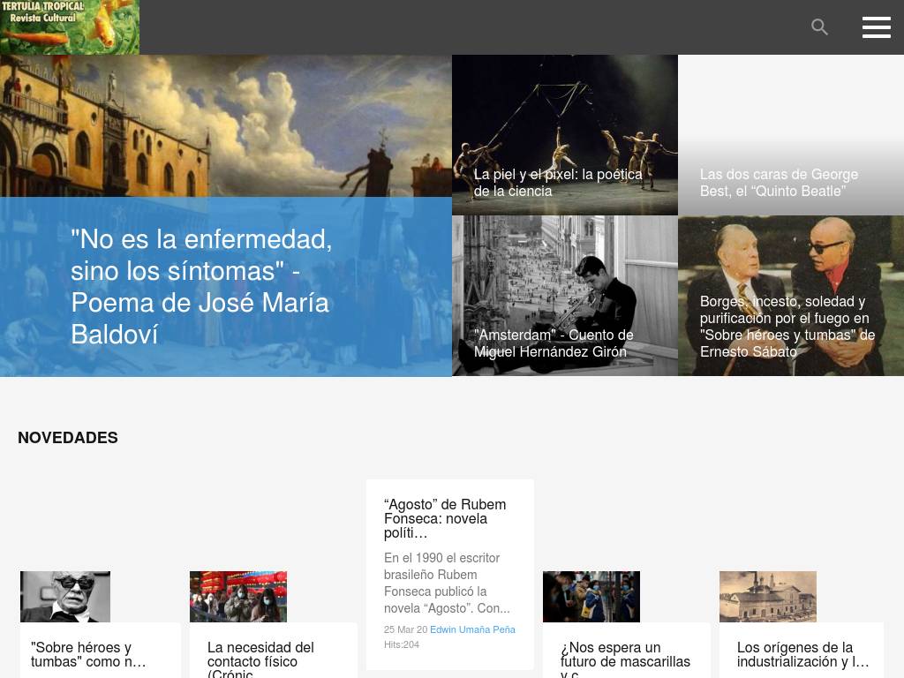Open "La necesidad del contacto físico" card
Screen dimensions: 904x678
pos(260,658)
